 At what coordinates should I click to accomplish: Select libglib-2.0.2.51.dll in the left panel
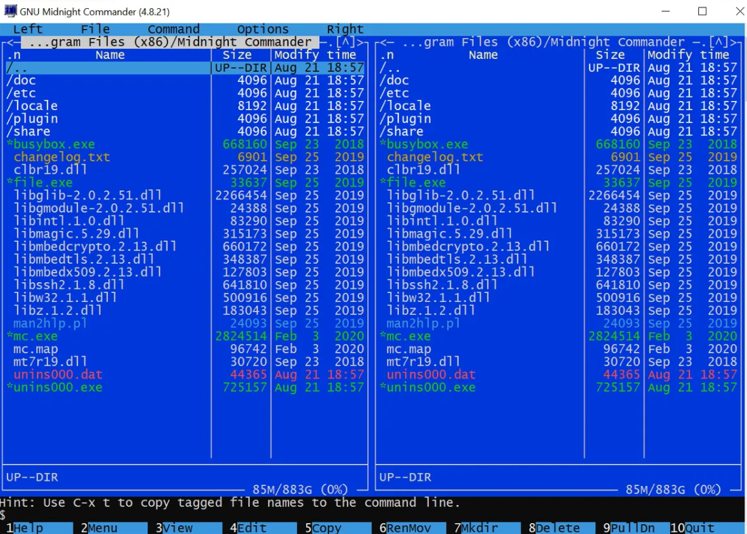click(186, 196)
